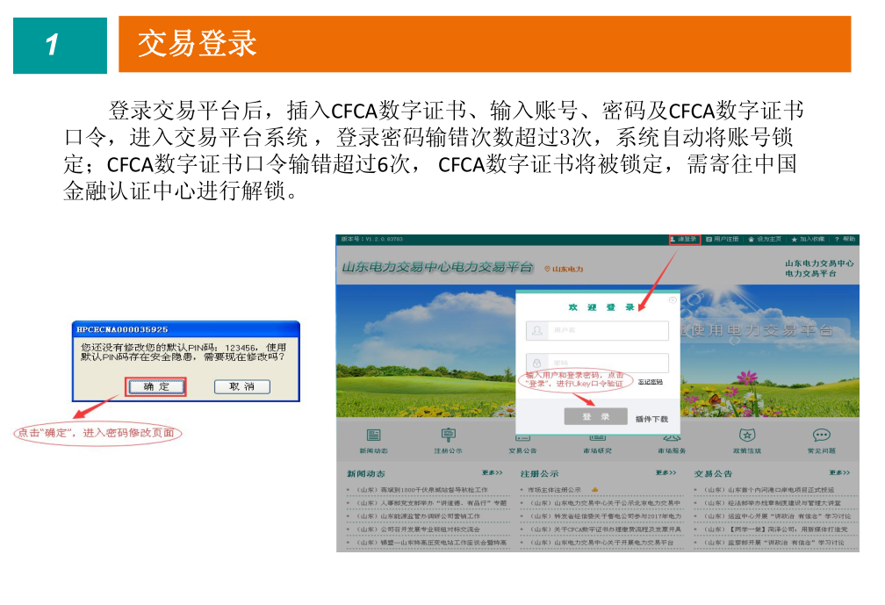Click the 新闻动态 newspaper icon
This screenshot has height=605, width=885.
pos(373,436)
